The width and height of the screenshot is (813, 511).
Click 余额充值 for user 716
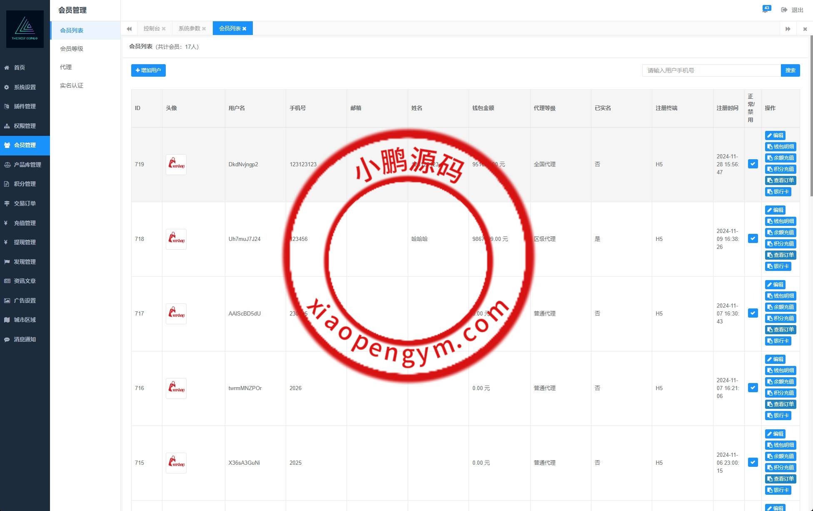[x=781, y=382]
